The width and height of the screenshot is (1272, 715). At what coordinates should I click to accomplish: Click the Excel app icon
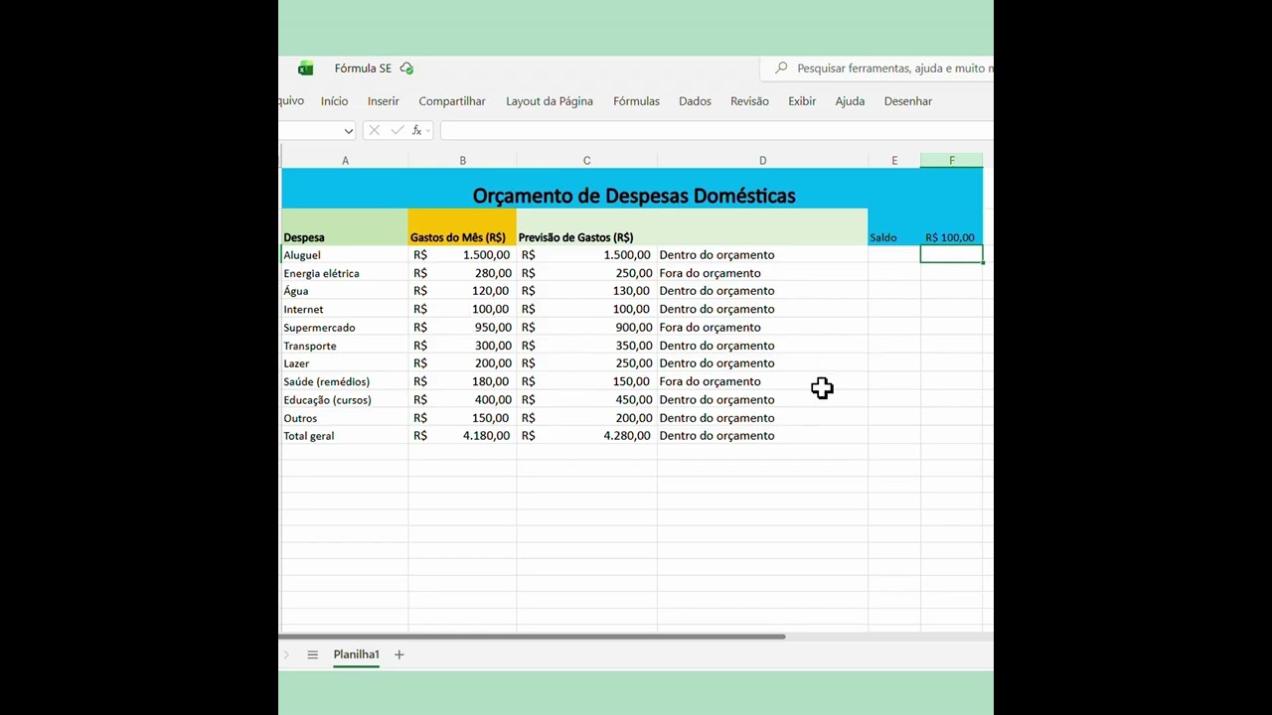point(305,69)
